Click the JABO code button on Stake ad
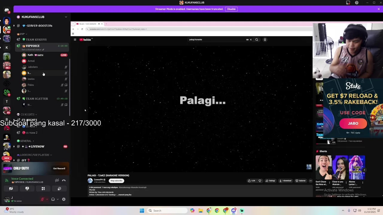This screenshot has height=215, width=383. pyautogui.click(x=353, y=123)
